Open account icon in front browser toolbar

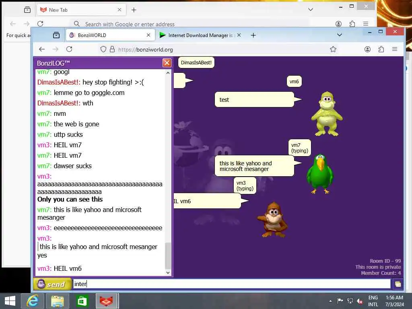(x=367, y=49)
